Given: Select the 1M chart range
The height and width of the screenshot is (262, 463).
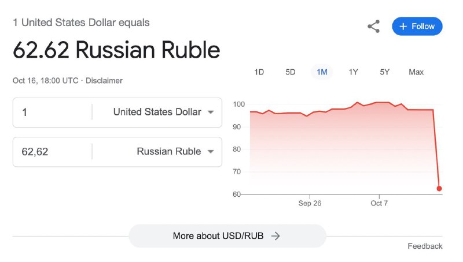Looking at the screenshot, I should (322, 72).
